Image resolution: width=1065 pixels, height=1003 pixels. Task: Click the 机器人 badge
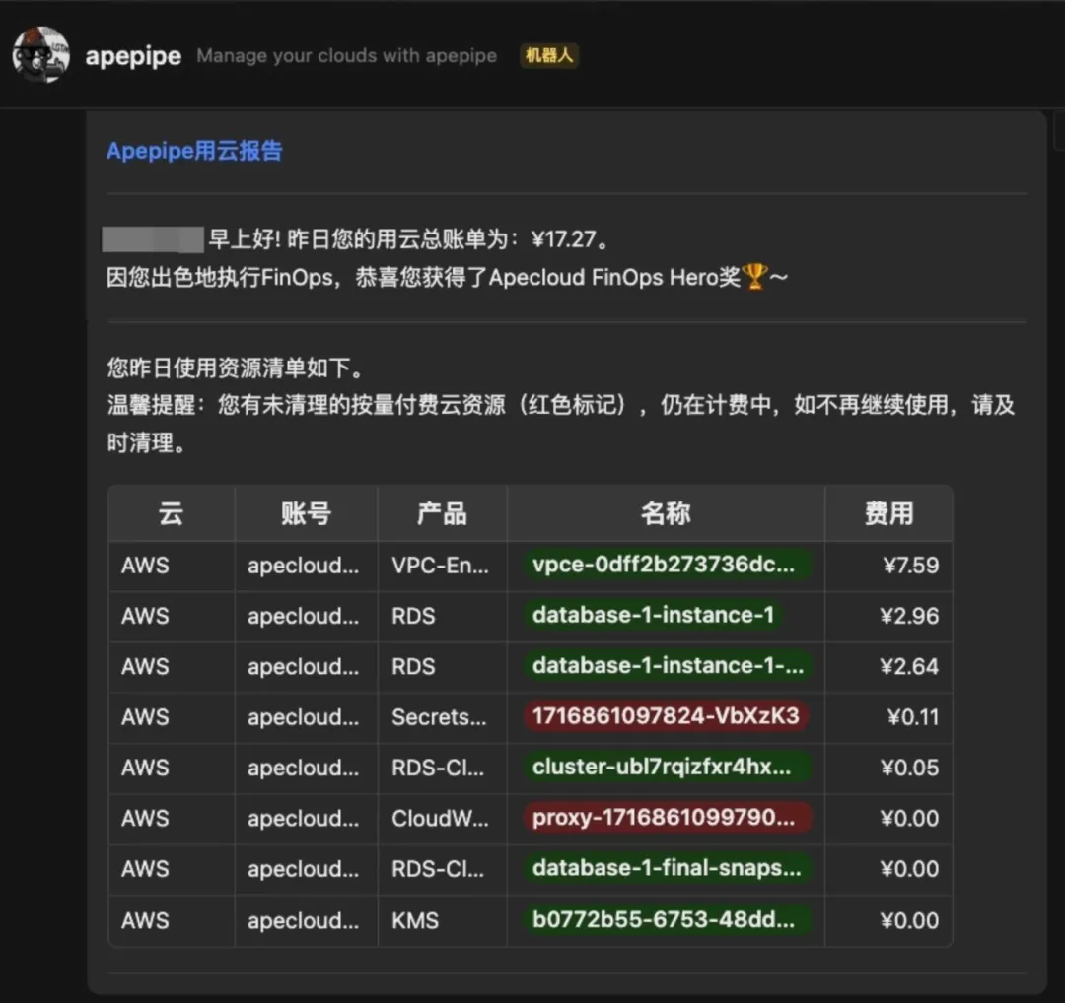tap(549, 55)
